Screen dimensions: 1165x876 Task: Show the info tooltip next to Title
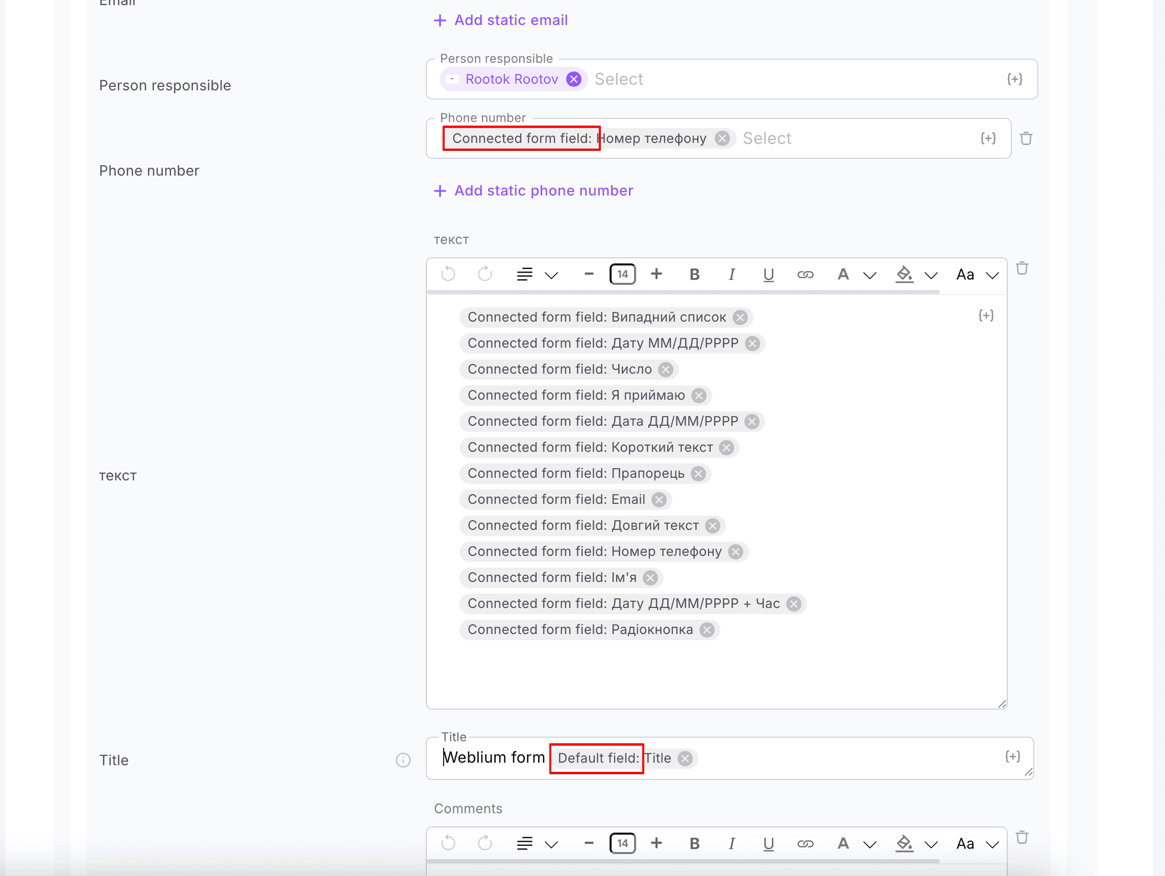click(x=403, y=760)
